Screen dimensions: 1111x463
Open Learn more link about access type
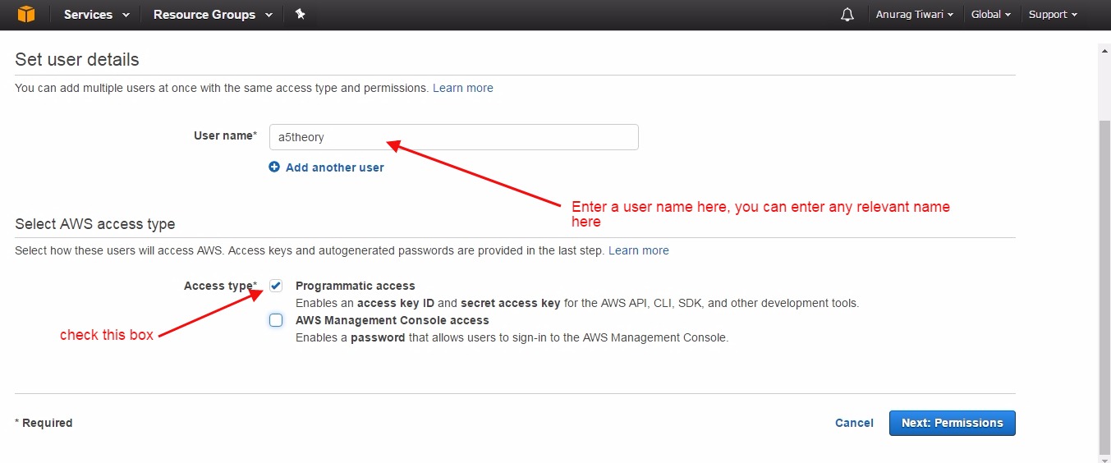click(638, 250)
